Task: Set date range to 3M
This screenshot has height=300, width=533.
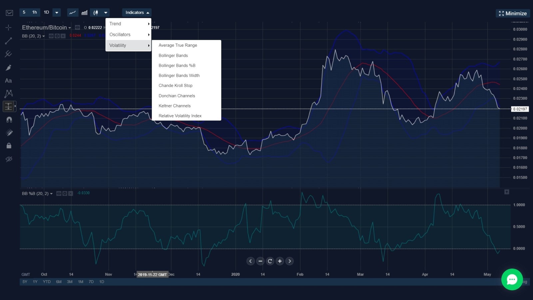Action: pos(70,282)
